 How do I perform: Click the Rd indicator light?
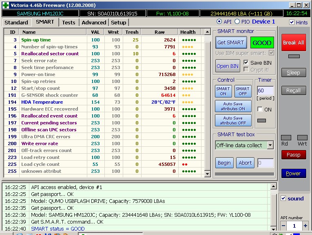click(x=286, y=137)
